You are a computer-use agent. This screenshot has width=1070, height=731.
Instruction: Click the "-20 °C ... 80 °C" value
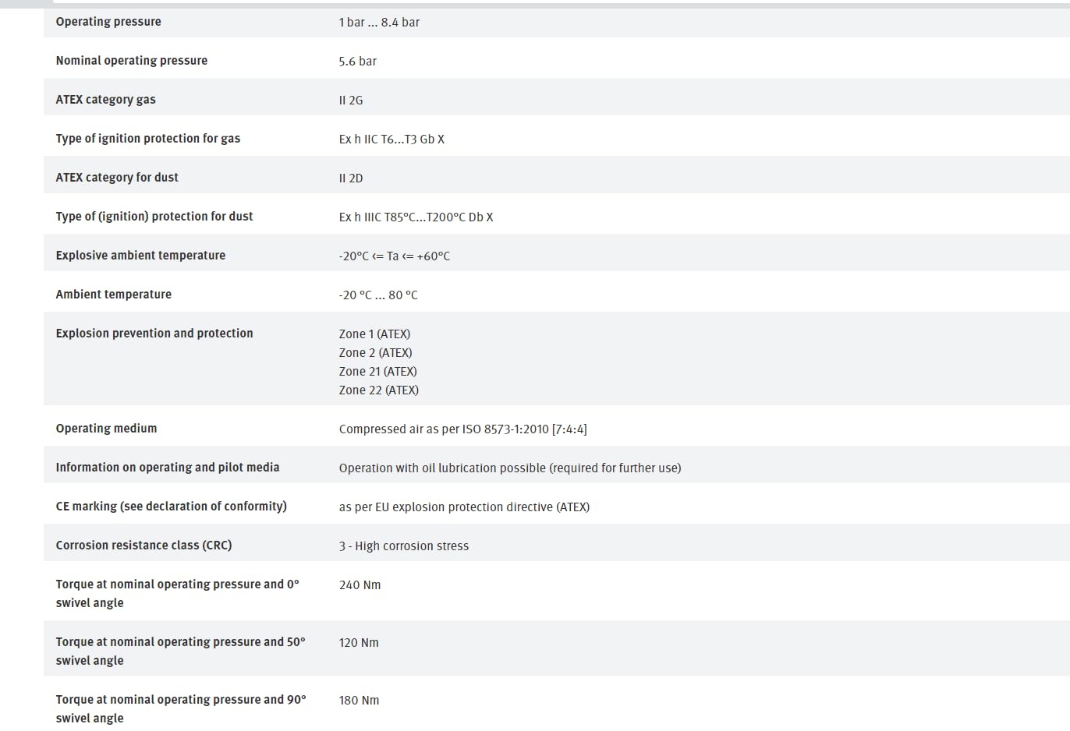click(x=378, y=295)
